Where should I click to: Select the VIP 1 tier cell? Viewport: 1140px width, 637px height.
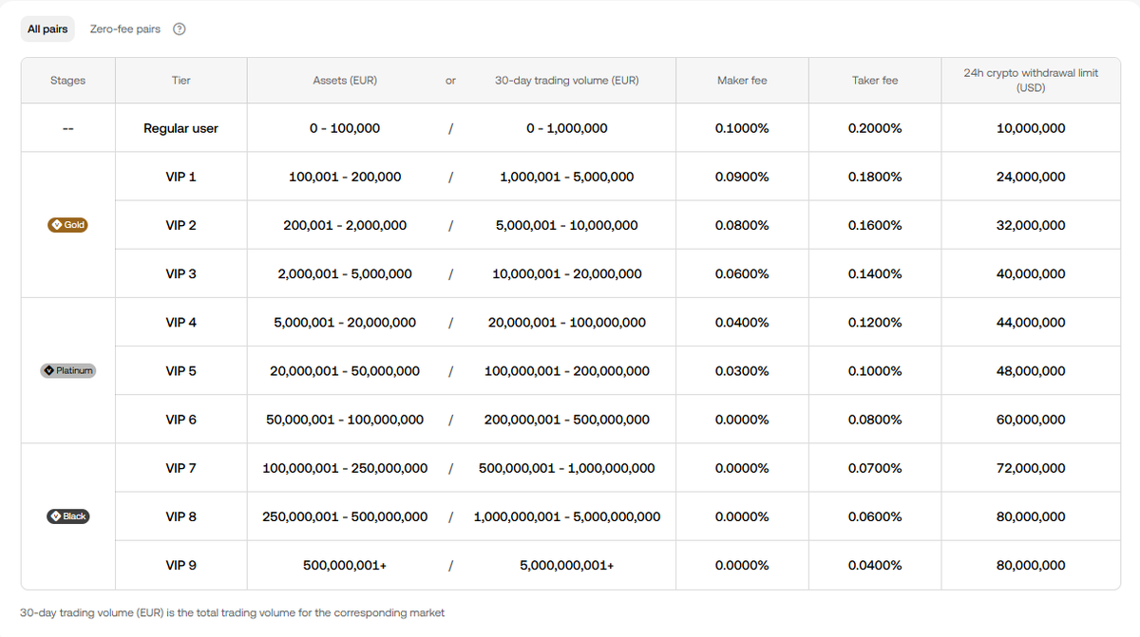[181, 177]
